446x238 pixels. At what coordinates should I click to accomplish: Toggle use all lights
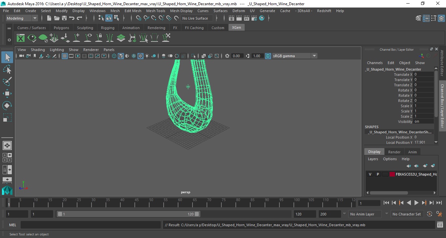147,56
